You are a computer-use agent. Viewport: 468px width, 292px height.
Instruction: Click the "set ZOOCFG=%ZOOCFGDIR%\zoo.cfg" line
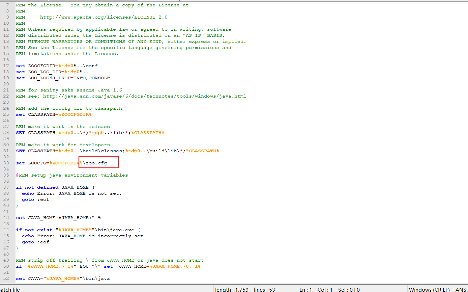tap(61, 163)
